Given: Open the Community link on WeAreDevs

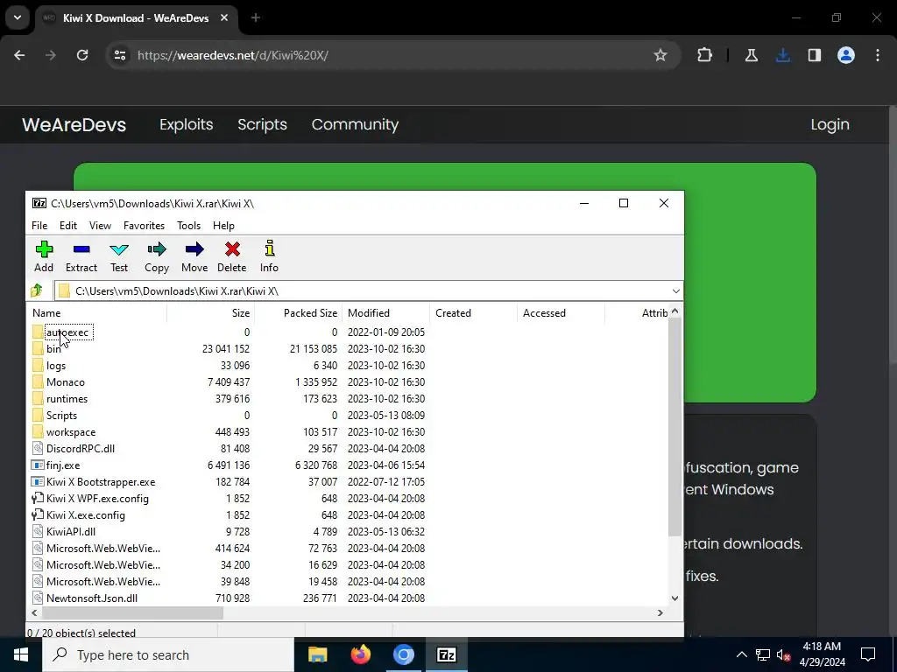Looking at the screenshot, I should pyautogui.click(x=356, y=124).
